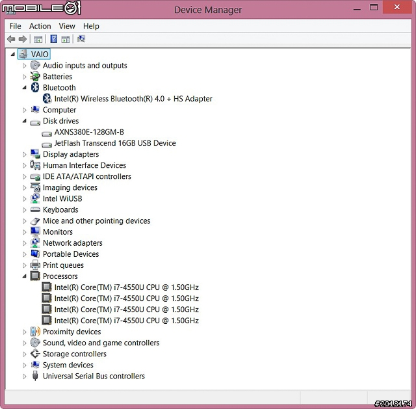Open the Action menu
Screen dimensions: 416x409
[x=40, y=26]
